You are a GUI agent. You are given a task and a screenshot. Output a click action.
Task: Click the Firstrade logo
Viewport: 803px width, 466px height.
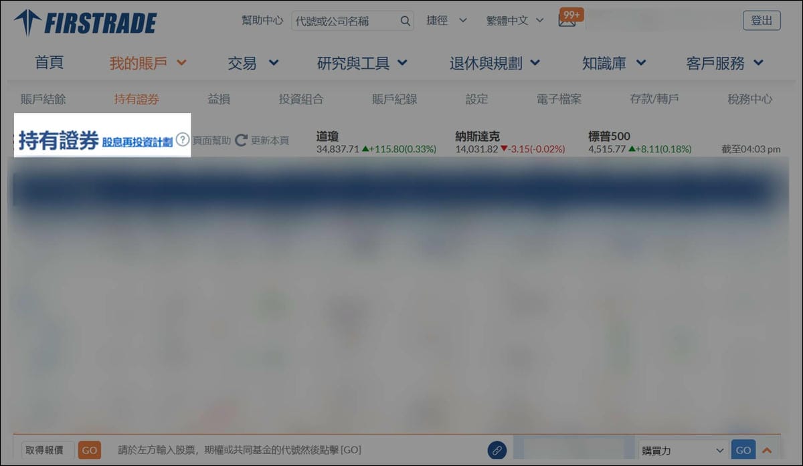85,23
